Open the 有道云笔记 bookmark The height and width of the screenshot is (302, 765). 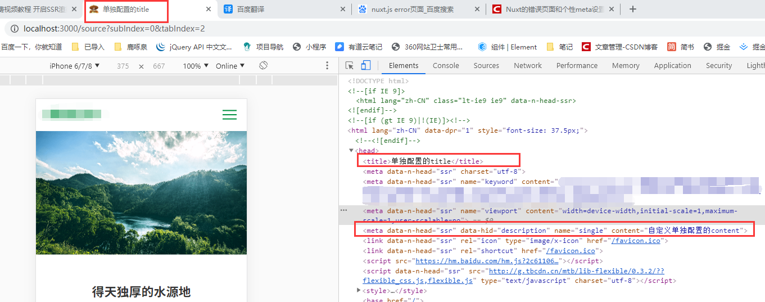coord(359,47)
